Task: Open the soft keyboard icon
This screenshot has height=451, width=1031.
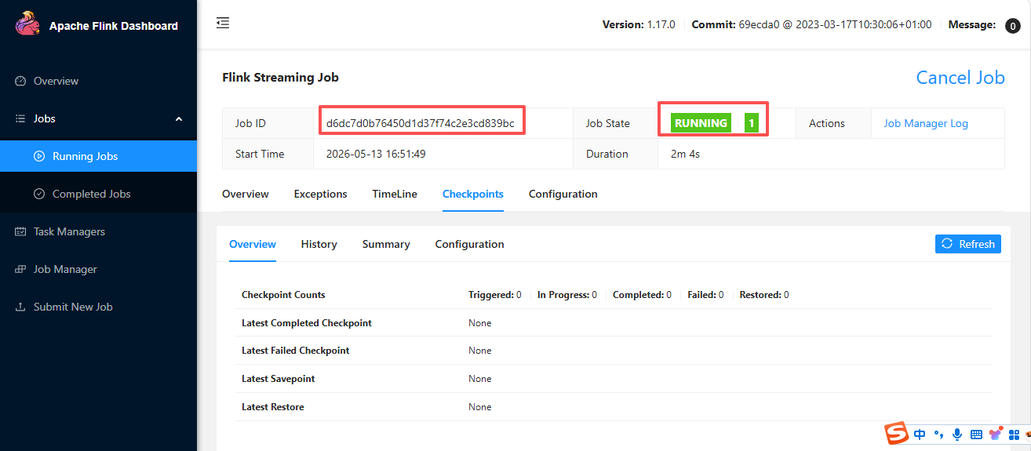Action: click(x=977, y=434)
